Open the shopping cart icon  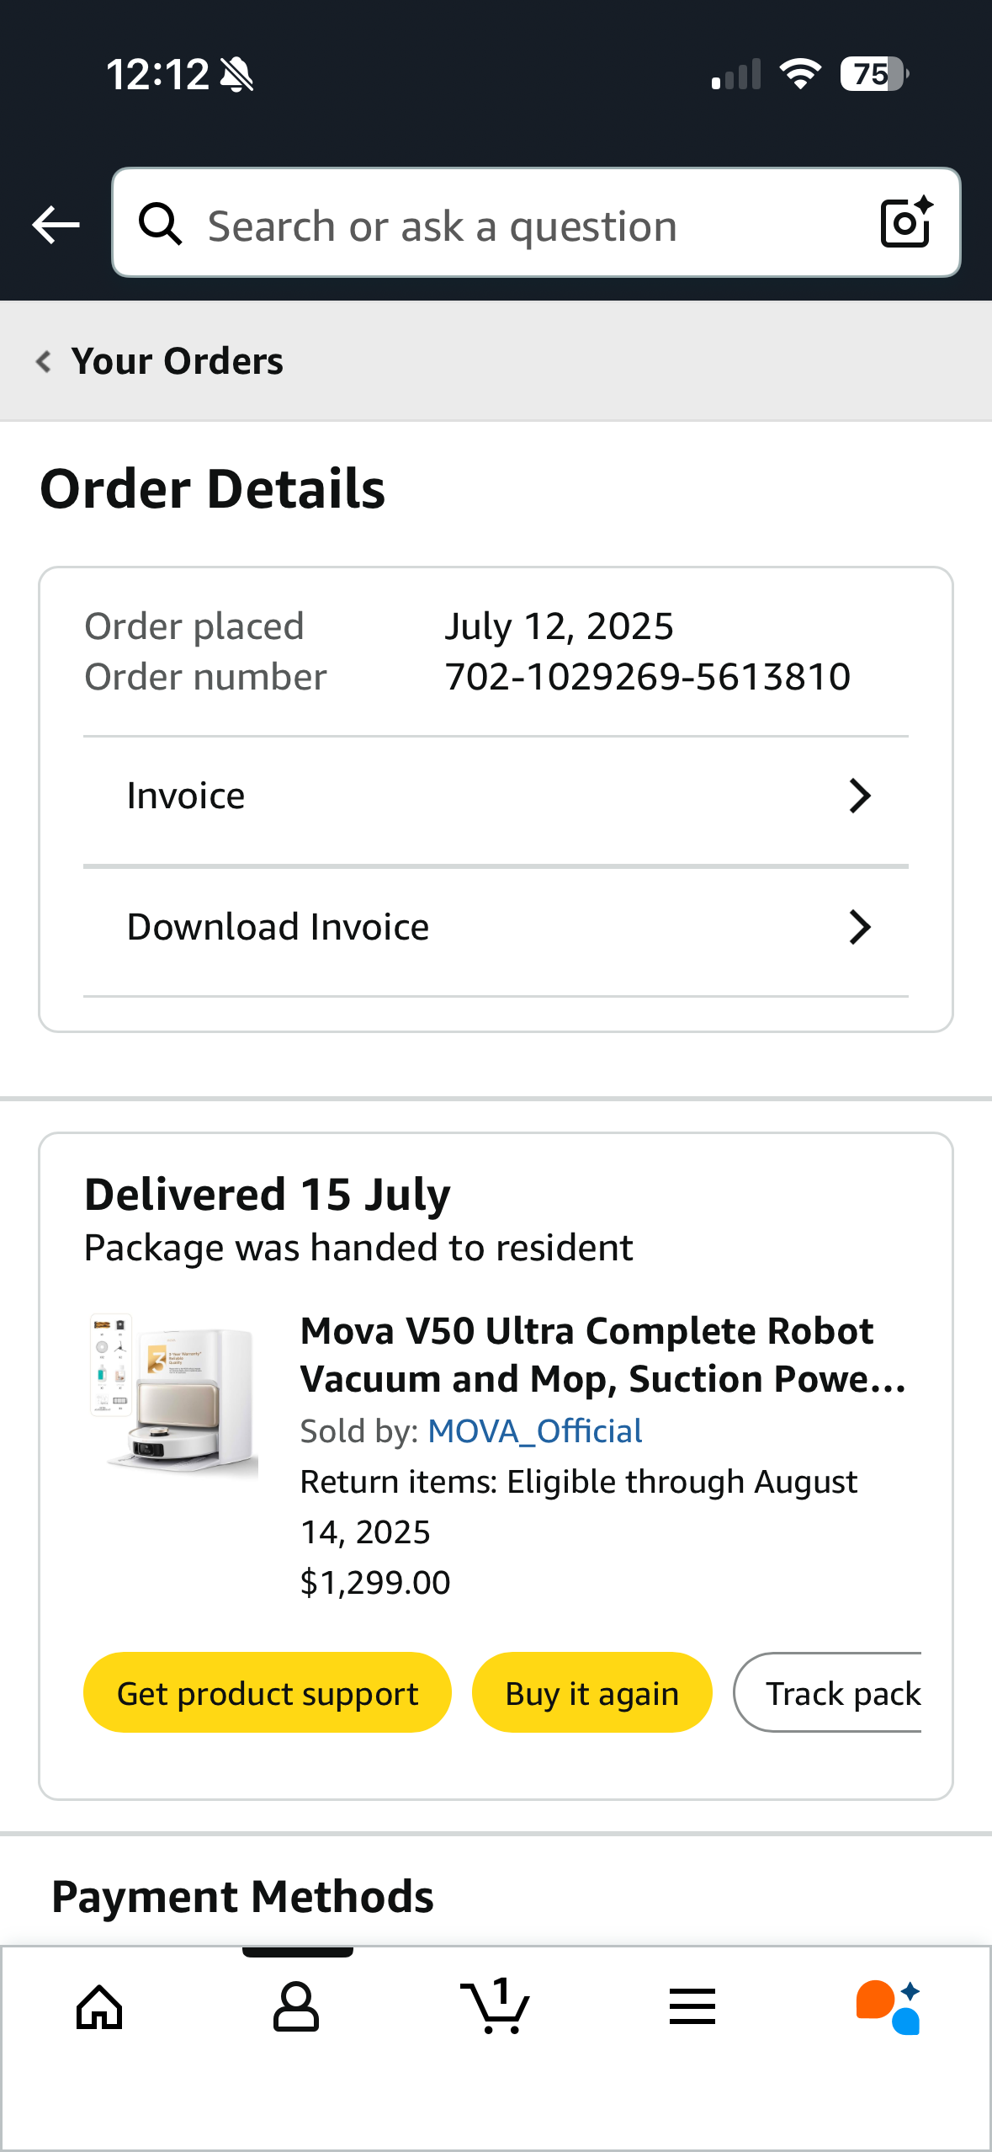(x=496, y=2007)
